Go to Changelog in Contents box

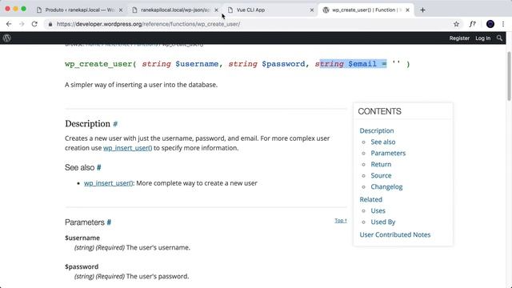[x=386, y=186]
